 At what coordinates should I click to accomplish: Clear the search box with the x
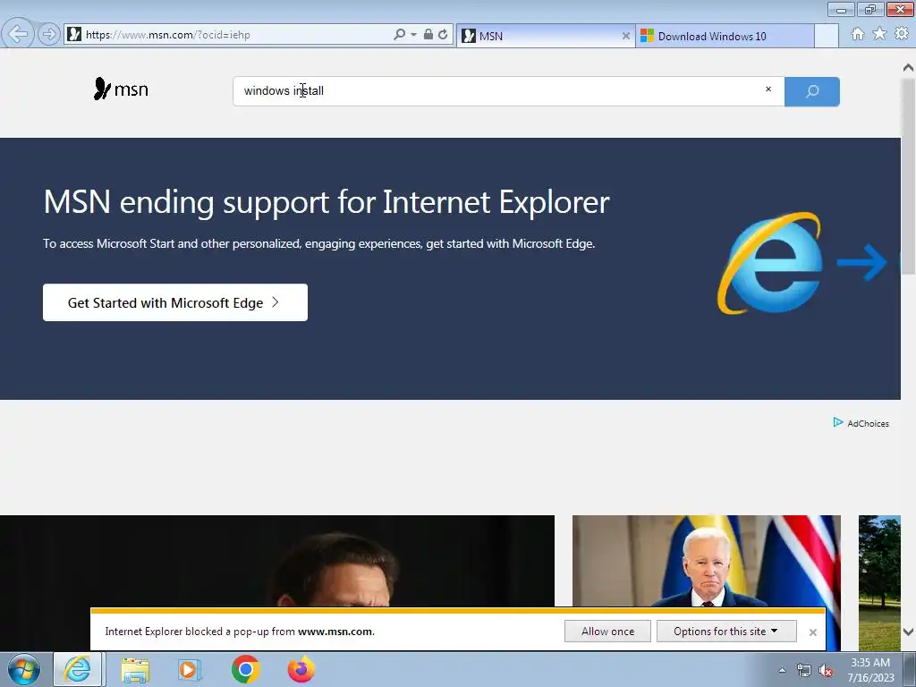(x=768, y=89)
